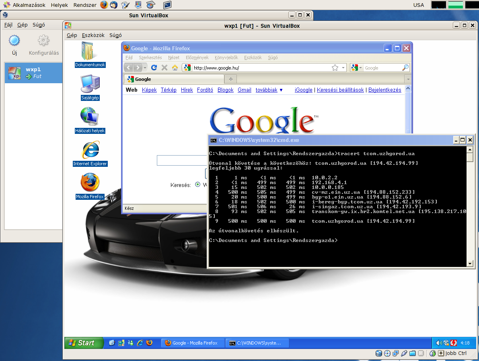Select the Web search radio button
The width and height of the screenshot is (479, 361).
[x=197, y=185]
